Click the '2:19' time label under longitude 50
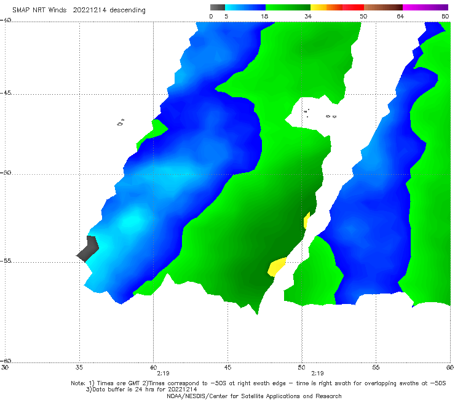This screenshot has height=400, width=455. (x=317, y=374)
